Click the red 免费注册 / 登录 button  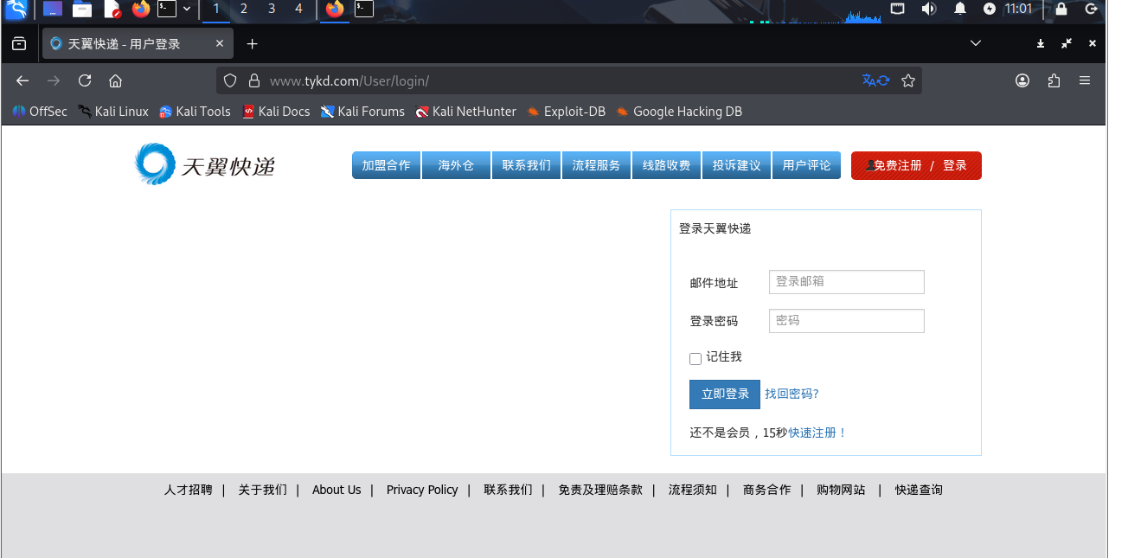click(x=916, y=165)
